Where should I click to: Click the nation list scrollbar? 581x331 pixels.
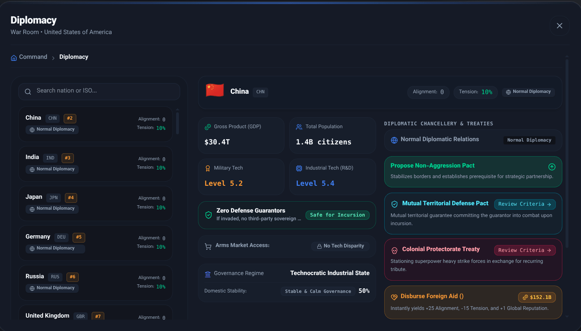pos(177,123)
